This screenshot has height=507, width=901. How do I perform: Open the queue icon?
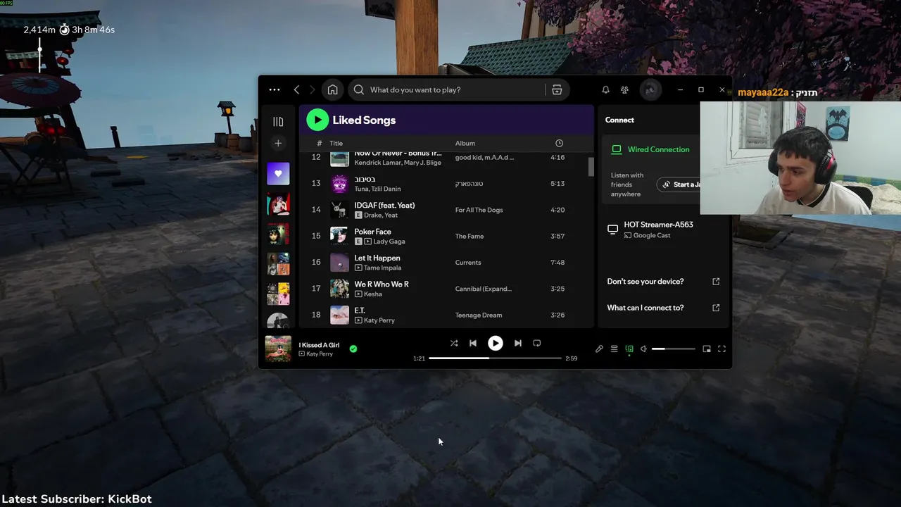(614, 349)
